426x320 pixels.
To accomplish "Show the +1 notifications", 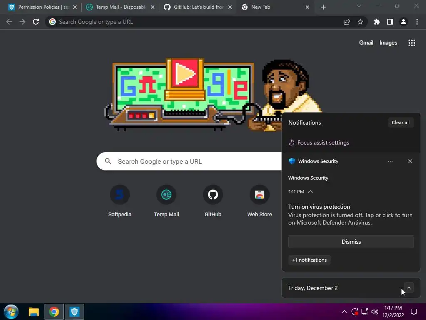I will pyautogui.click(x=310, y=260).
